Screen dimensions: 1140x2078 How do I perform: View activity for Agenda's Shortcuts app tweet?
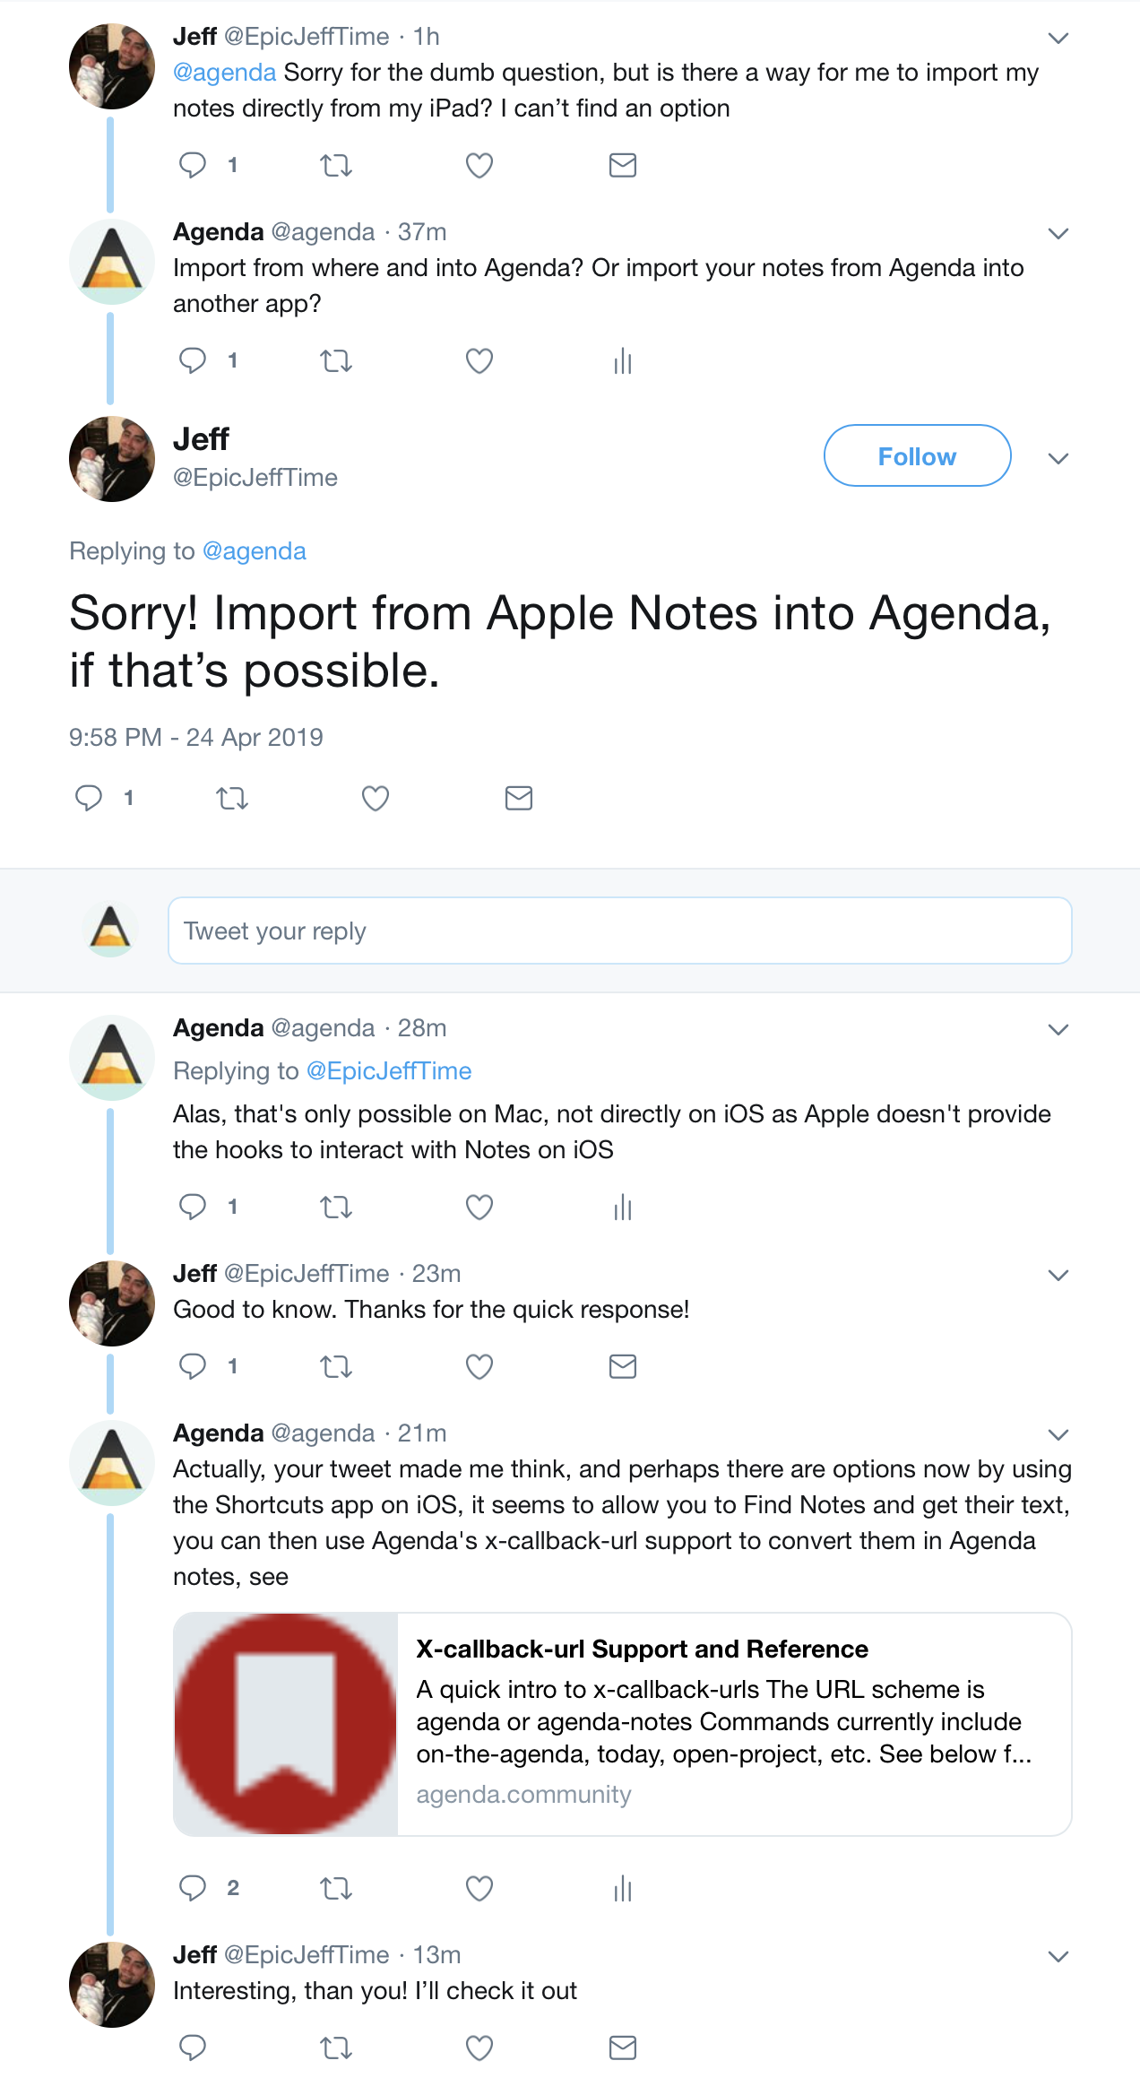[x=623, y=1888]
